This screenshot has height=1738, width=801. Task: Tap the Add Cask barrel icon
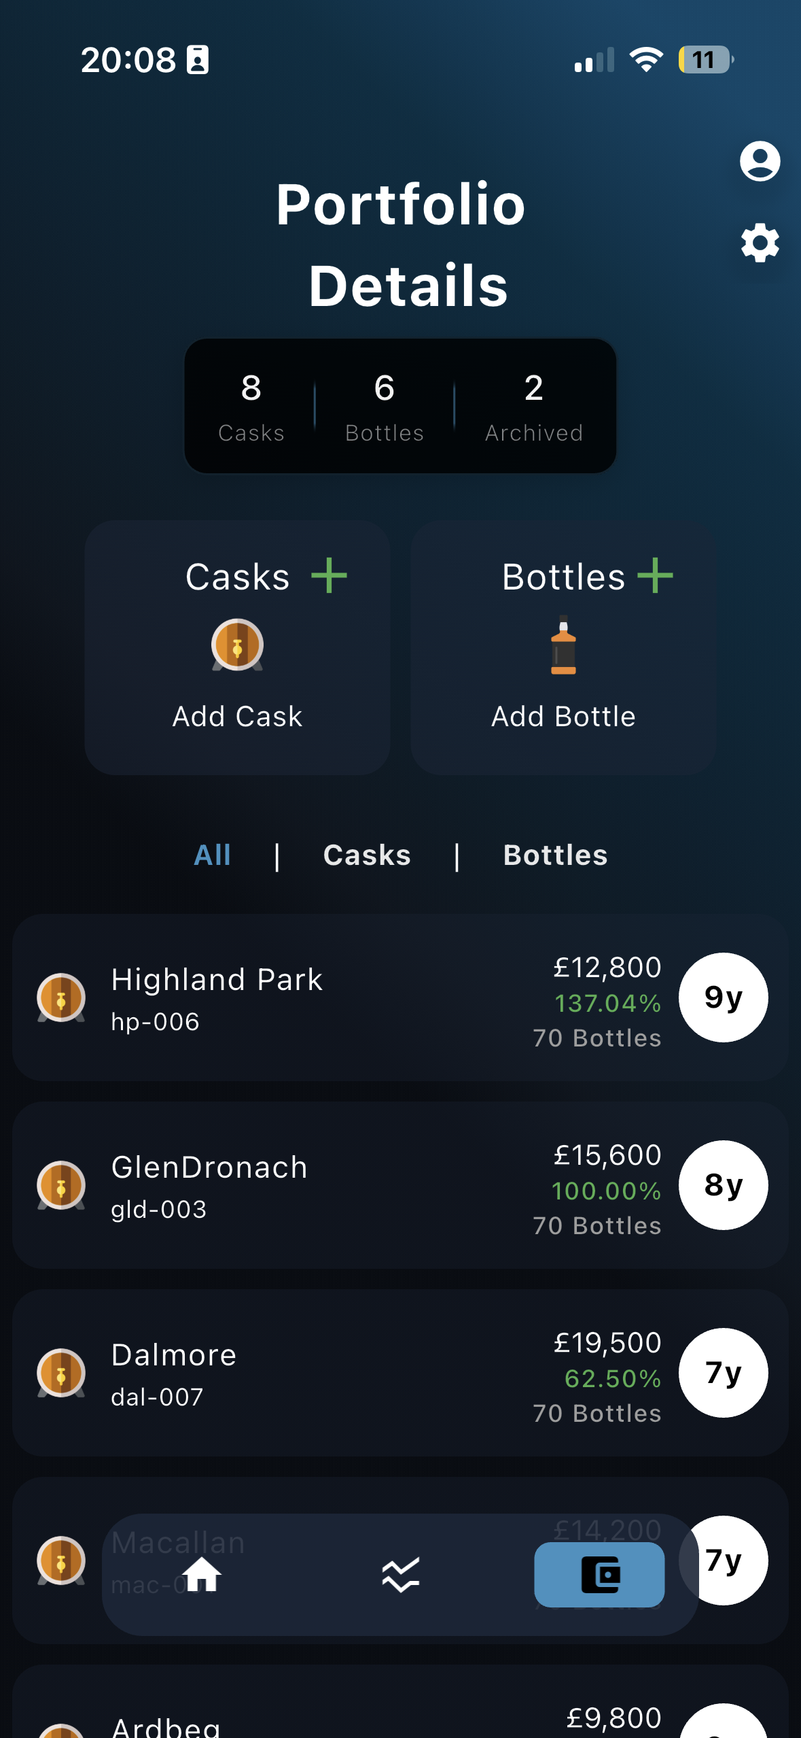[x=237, y=645]
